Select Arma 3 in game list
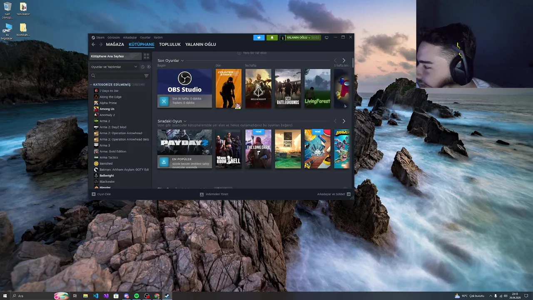This screenshot has height=300, width=533. [105, 145]
